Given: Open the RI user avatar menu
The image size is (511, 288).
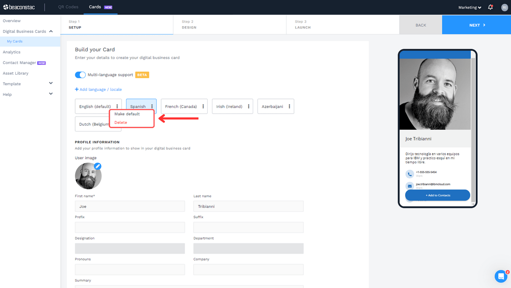Looking at the screenshot, I should [x=504, y=7].
